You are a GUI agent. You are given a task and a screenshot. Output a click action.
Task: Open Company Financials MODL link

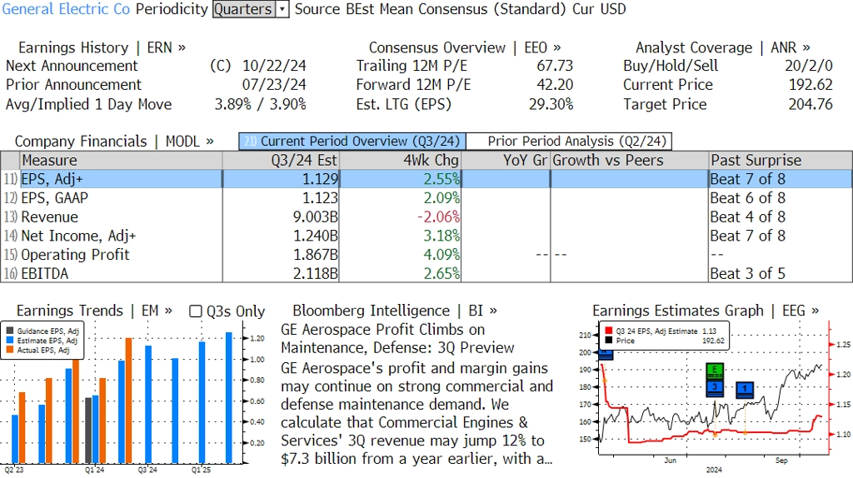tap(114, 142)
